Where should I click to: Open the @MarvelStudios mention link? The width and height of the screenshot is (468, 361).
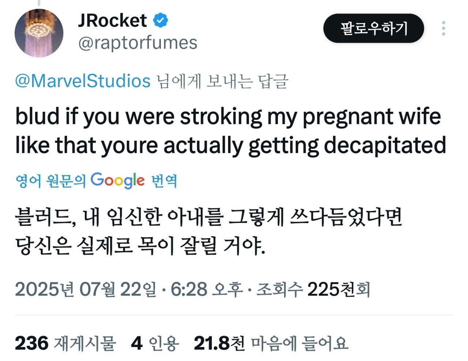tap(83, 81)
